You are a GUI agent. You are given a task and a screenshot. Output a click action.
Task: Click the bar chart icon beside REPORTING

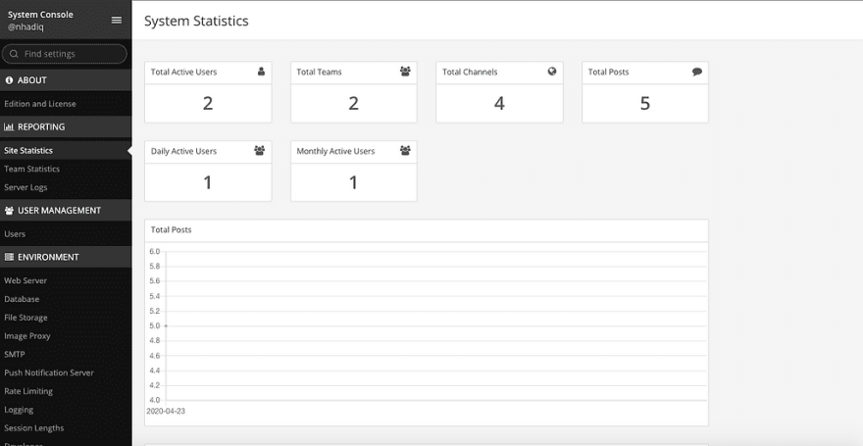(9, 127)
